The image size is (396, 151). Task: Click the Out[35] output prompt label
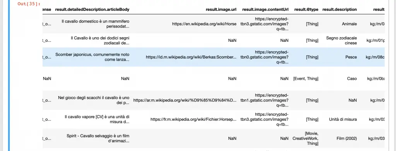coord(29,4)
